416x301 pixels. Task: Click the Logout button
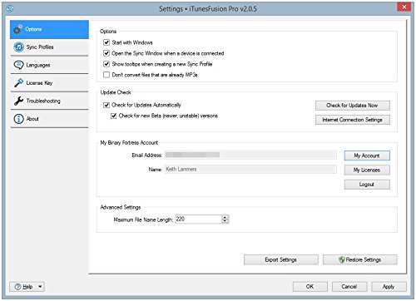(x=367, y=185)
